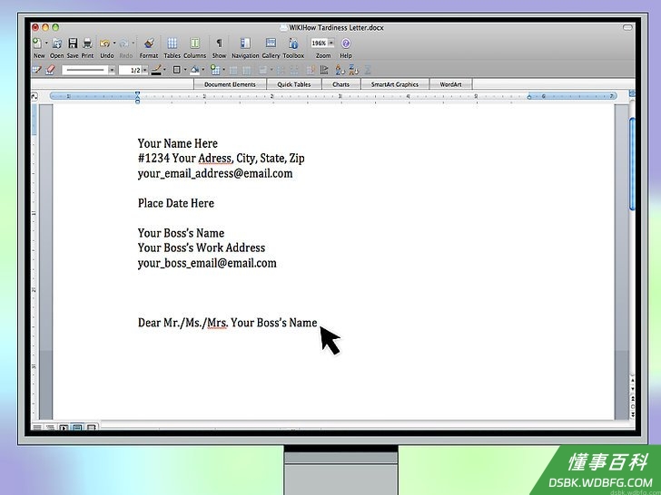The image size is (661, 495).
Task: Toggle Show paragraph marks
Action: point(219,43)
